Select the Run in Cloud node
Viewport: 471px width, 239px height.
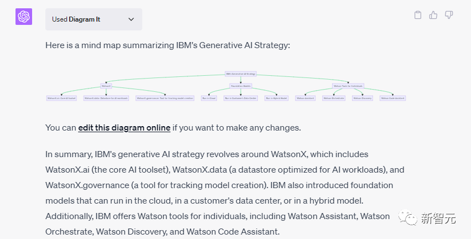[209, 98]
